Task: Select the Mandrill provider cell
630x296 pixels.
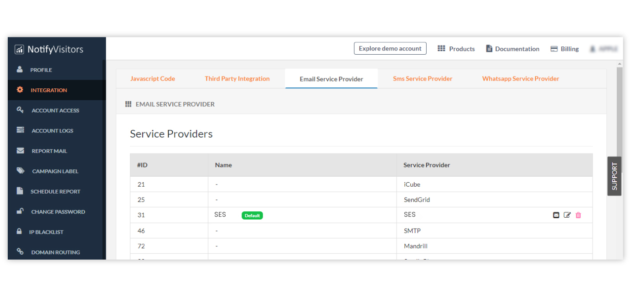Action: 416,246
